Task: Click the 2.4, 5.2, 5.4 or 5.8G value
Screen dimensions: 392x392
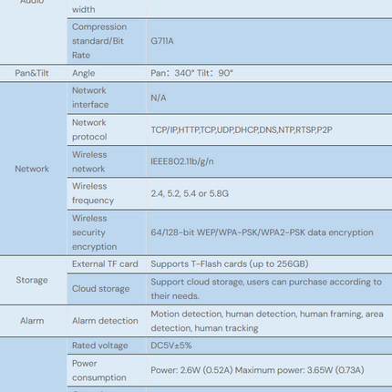Action: (x=190, y=193)
